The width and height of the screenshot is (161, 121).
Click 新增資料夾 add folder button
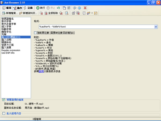pos(28,13)
